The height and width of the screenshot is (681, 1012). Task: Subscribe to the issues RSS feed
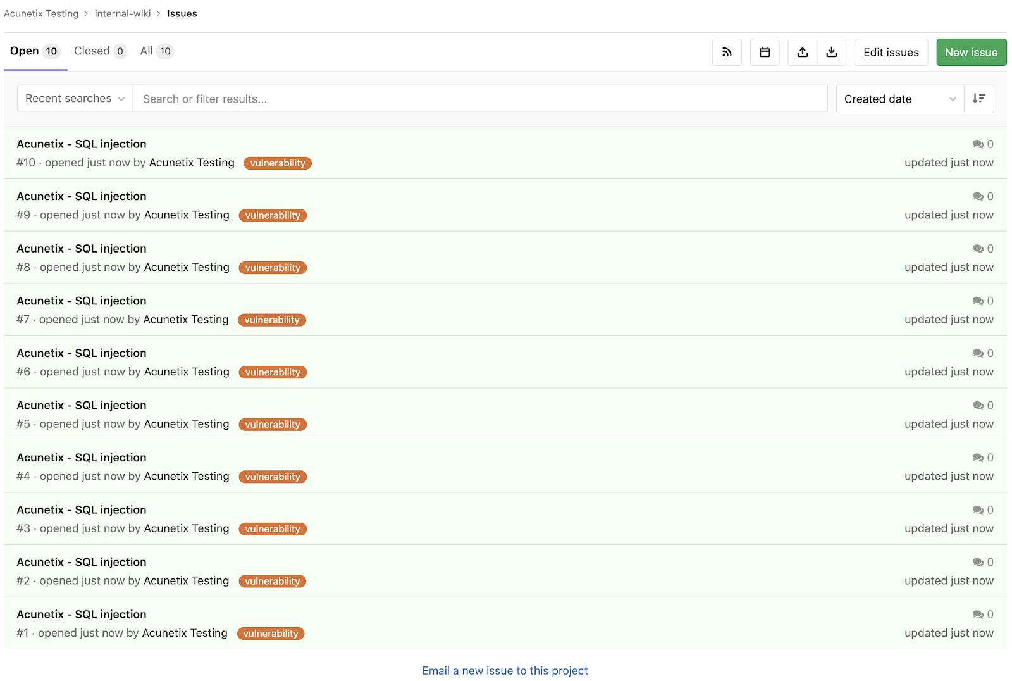pos(727,53)
